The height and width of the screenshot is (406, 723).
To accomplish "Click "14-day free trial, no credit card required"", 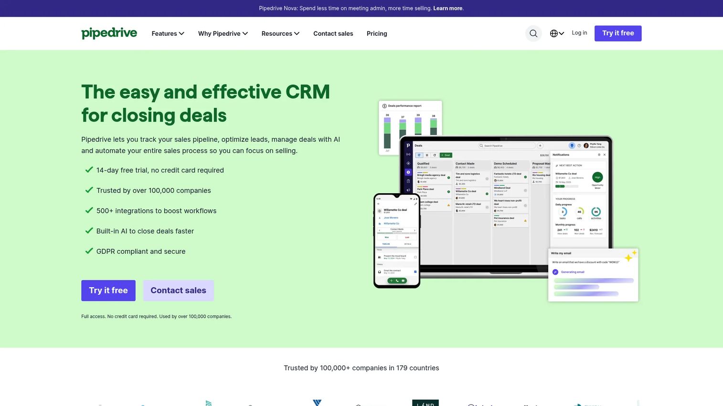I will pyautogui.click(x=160, y=170).
